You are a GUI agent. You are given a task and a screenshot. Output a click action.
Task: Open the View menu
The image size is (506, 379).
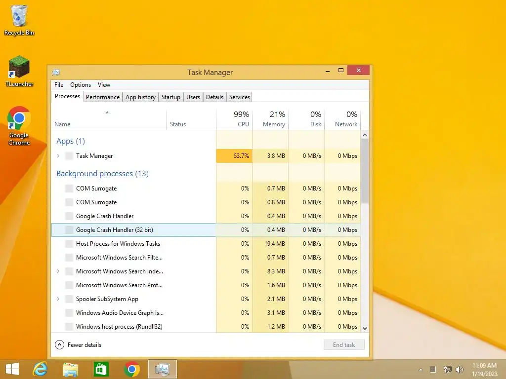[104, 85]
